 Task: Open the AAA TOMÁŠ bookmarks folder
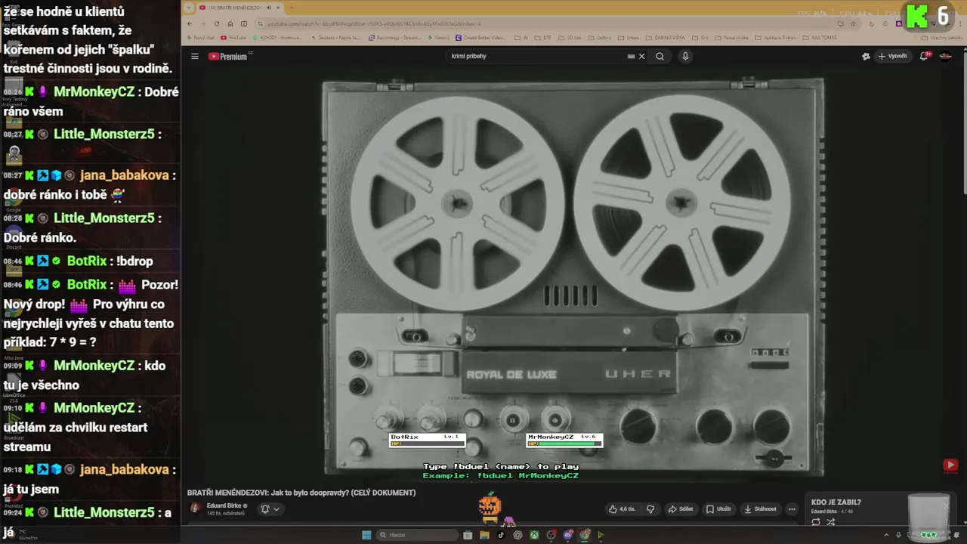820,37
